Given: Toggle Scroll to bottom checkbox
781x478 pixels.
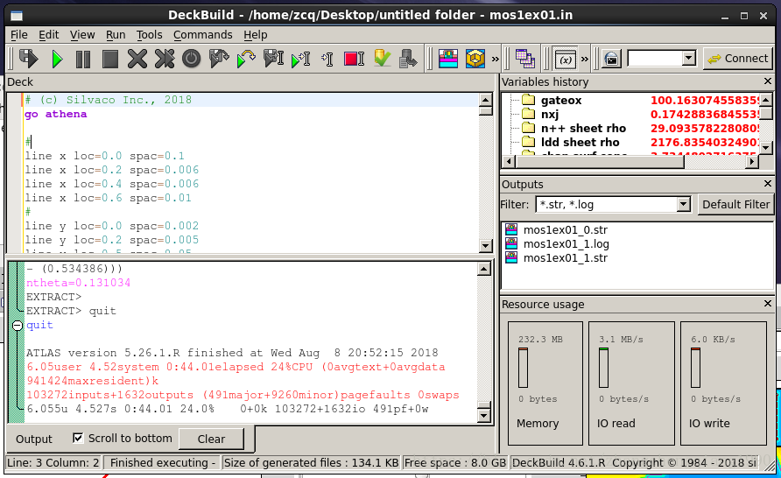Looking at the screenshot, I should (x=78, y=438).
